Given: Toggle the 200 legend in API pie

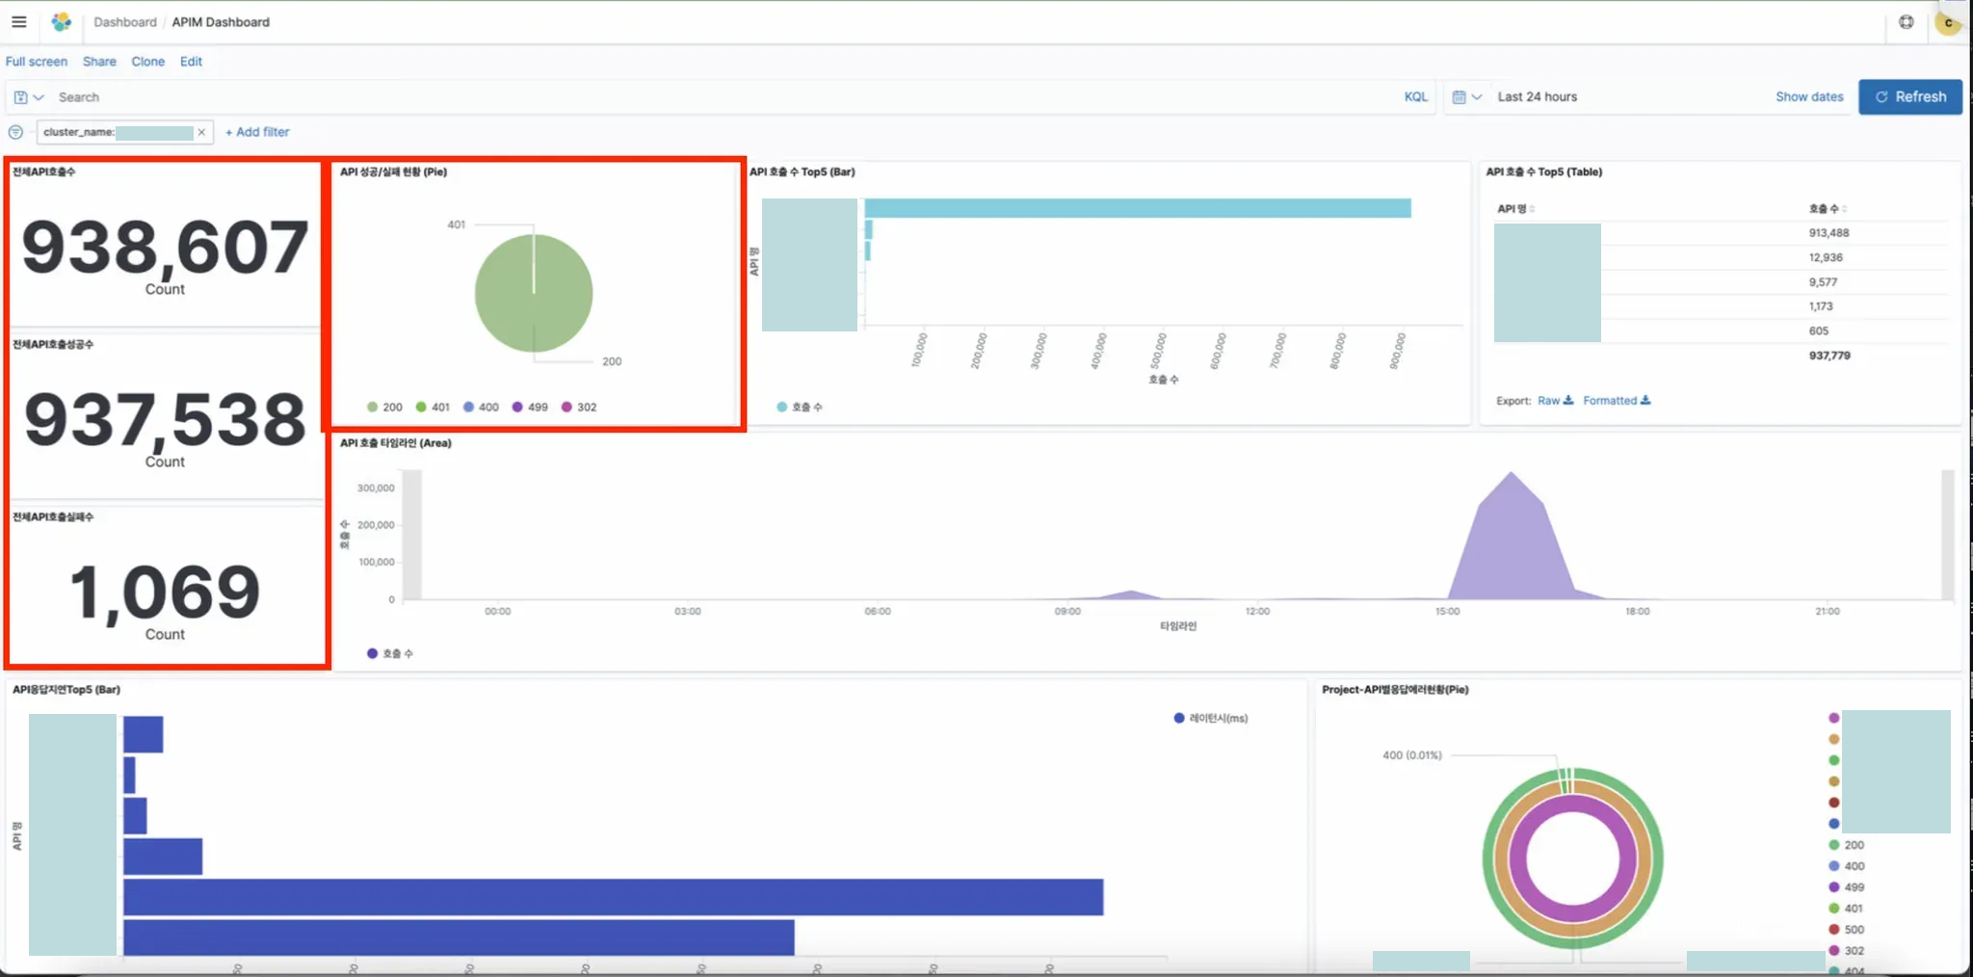Looking at the screenshot, I should pos(384,408).
